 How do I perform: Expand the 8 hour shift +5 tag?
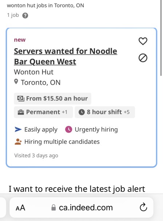pyautogui.click(x=105, y=112)
